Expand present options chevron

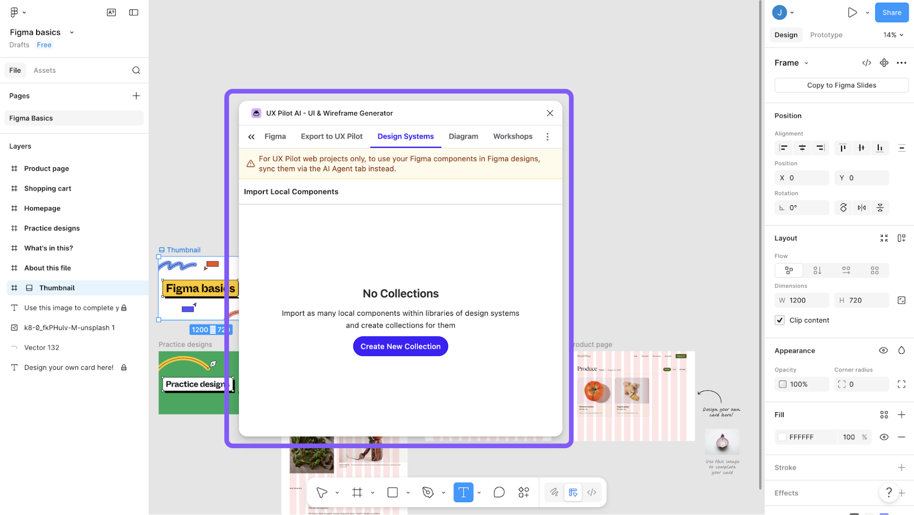click(867, 13)
